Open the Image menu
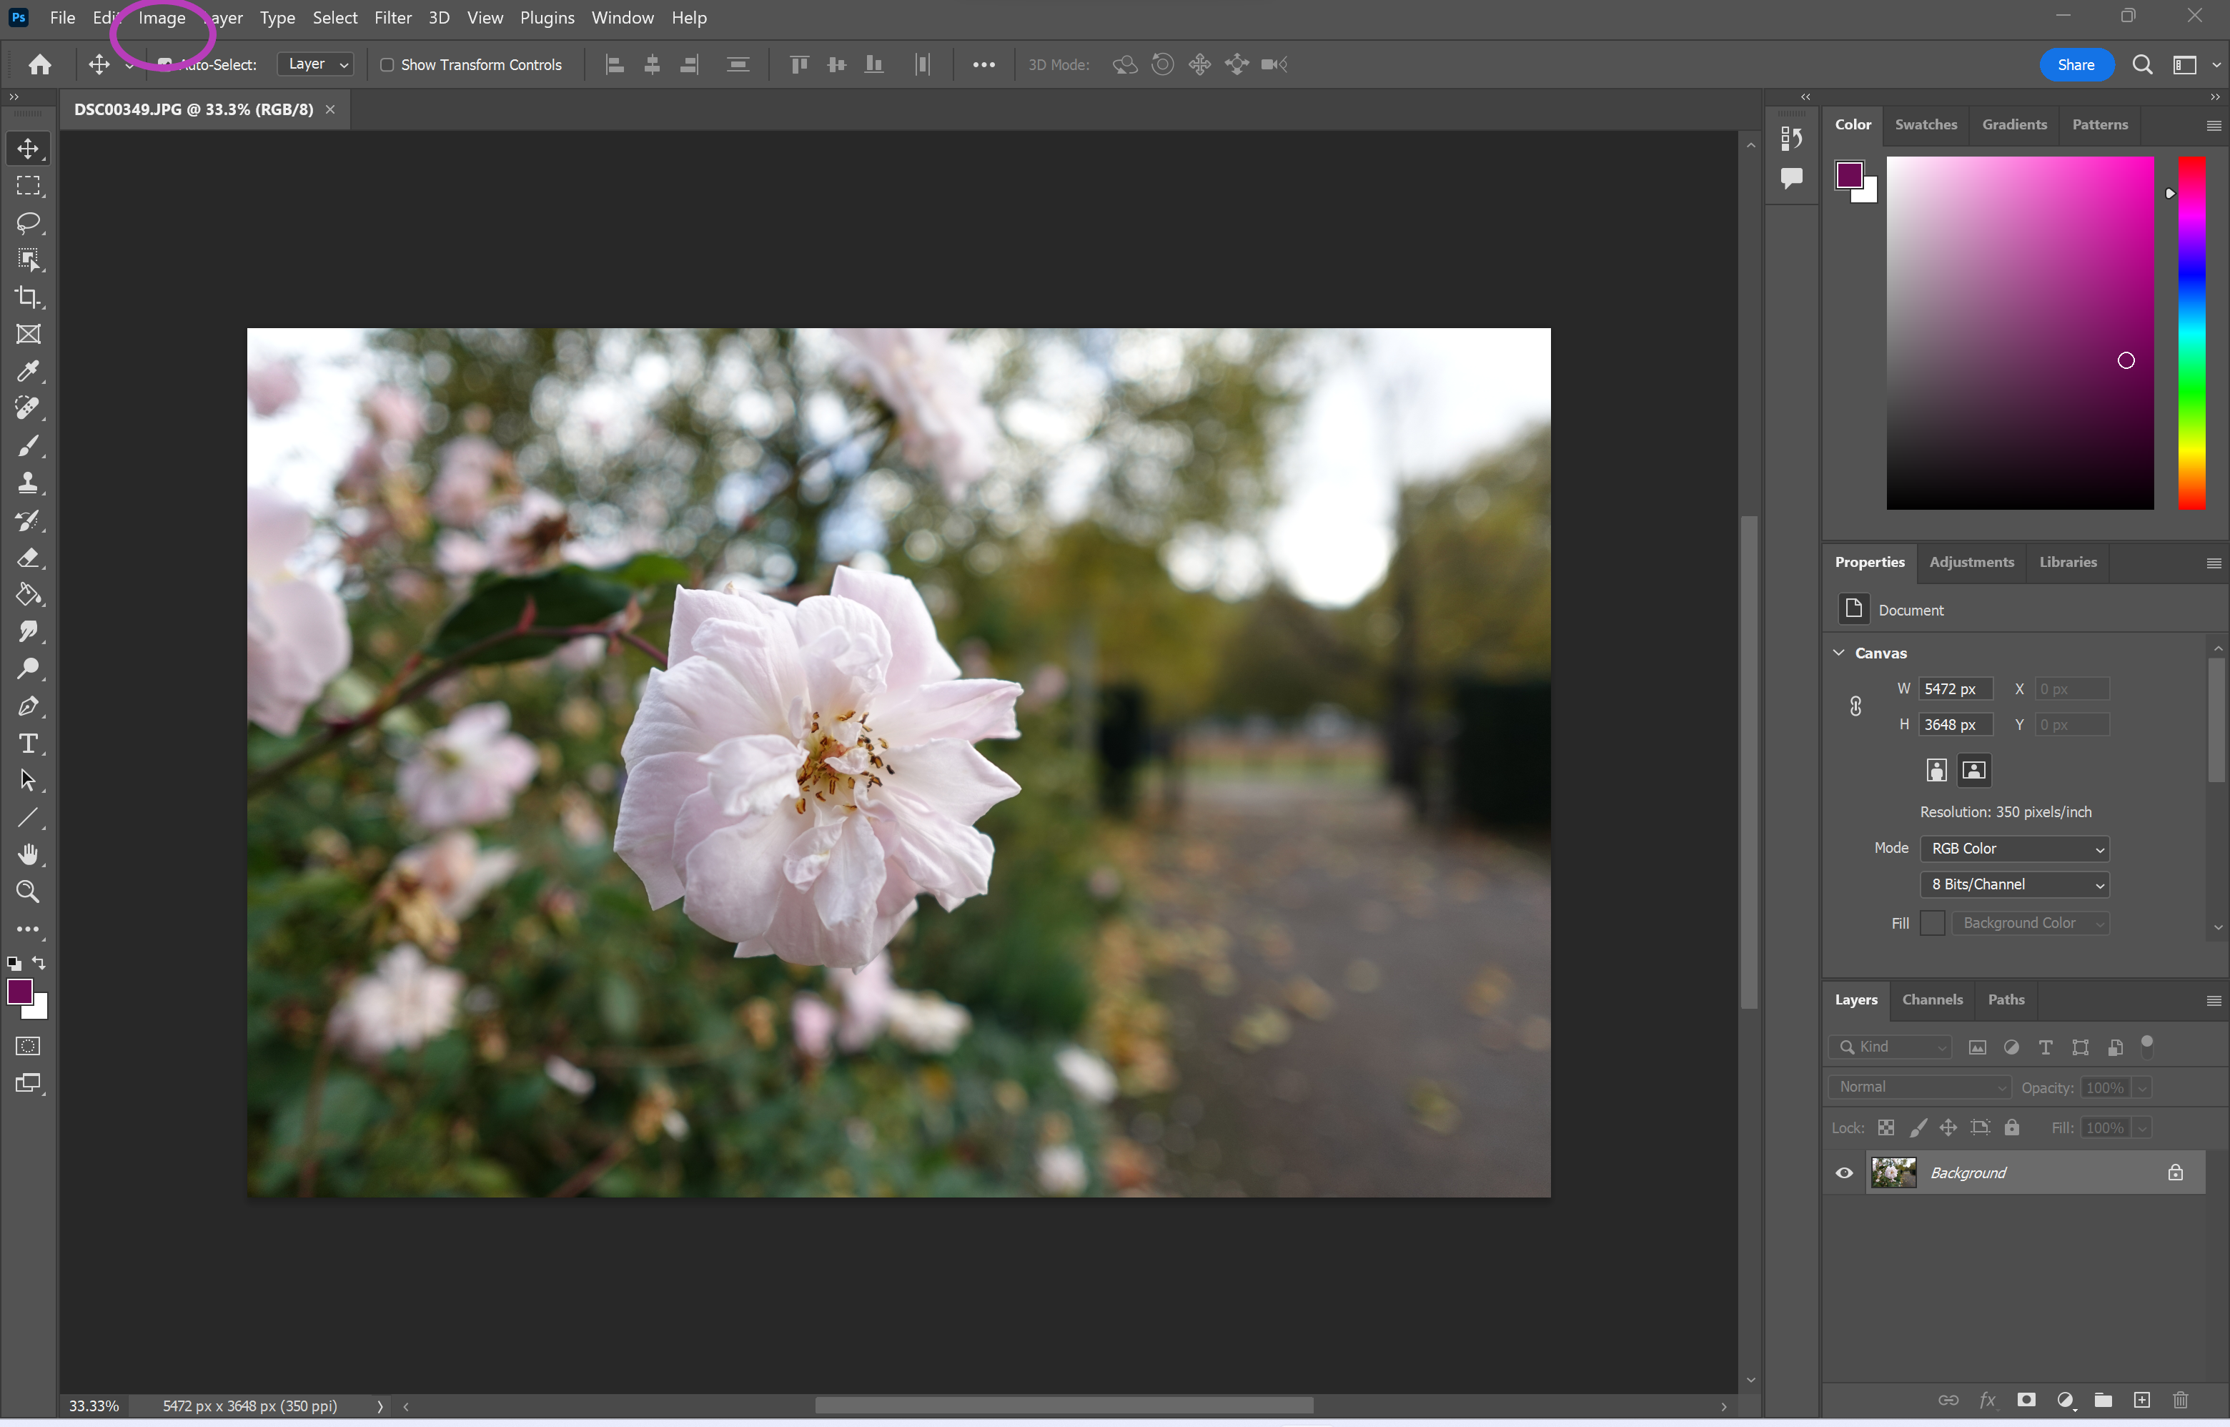2230x1427 pixels. coord(162,18)
